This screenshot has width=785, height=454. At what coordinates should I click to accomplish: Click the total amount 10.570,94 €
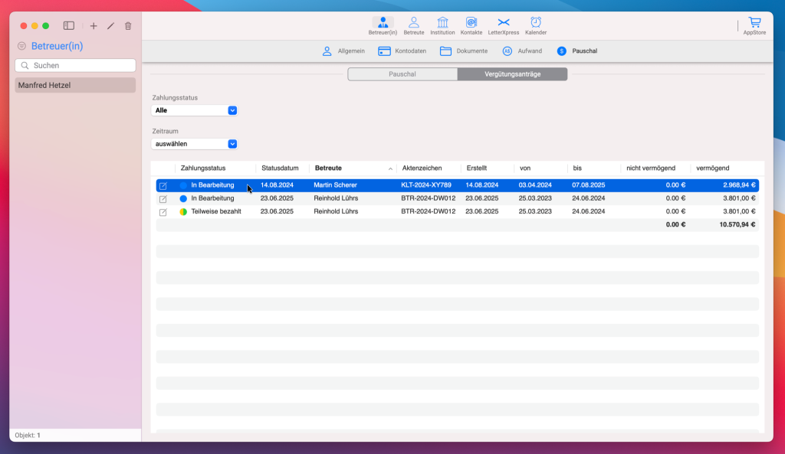(x=737, y=224)
